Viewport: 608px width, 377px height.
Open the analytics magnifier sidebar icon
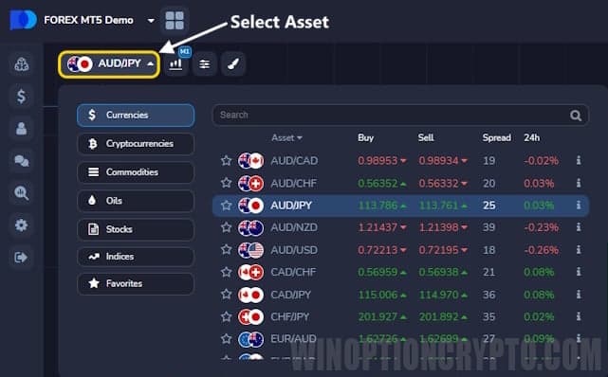click(x=21, y=192)
